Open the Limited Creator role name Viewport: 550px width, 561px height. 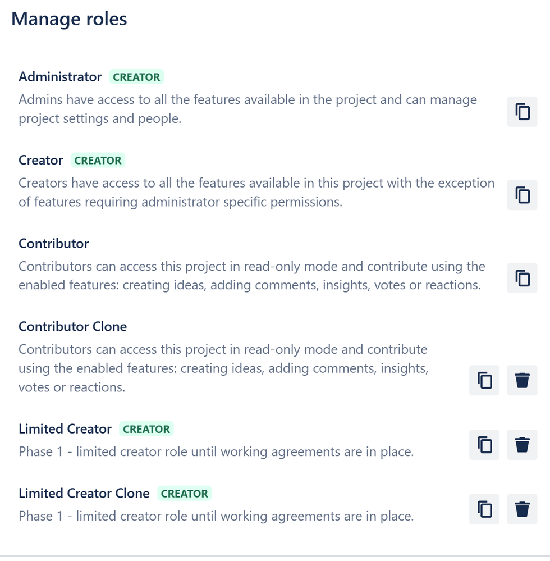click(x=65, y=429)
